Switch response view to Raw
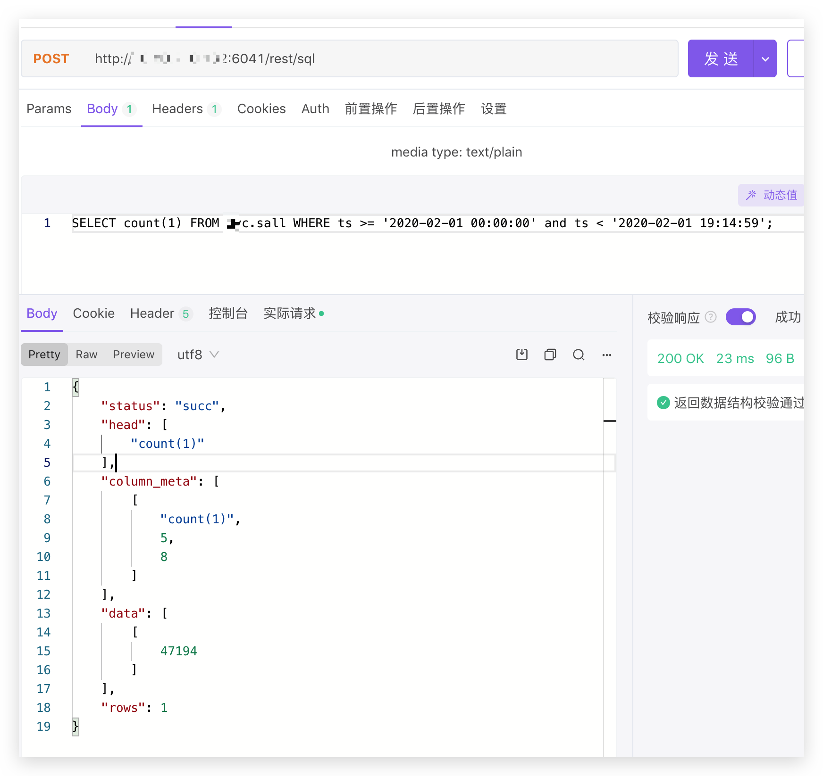Image resolution: width=823 pixels, height=776 pixels. point(86,355)
